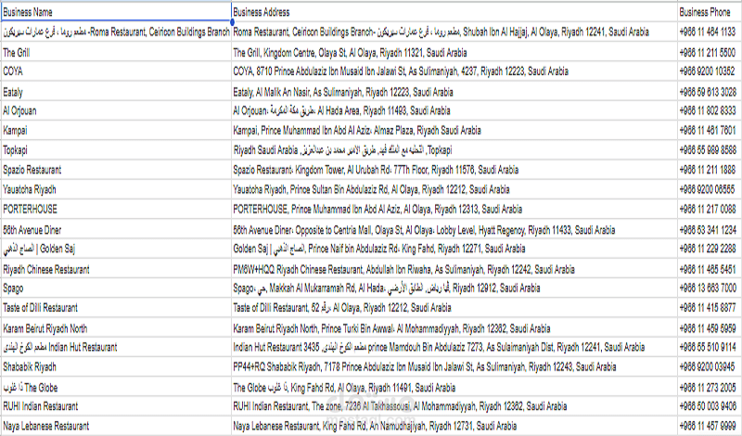Click the Indian Hut Restaurant name cell

pos(116,347)
